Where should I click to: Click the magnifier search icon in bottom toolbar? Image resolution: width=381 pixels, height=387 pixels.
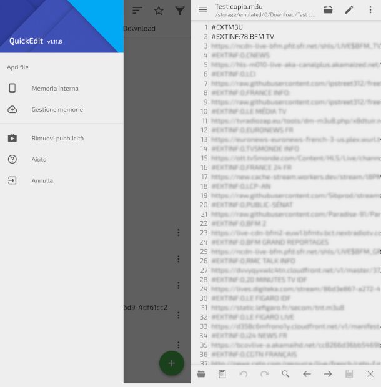(285, 374)
